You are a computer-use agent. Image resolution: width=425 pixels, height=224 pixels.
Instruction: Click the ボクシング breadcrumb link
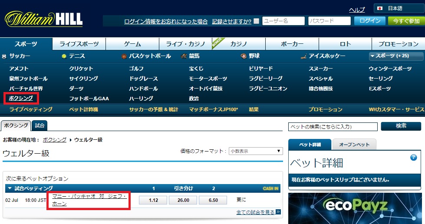pyautogui.click(x=54, y=140)
